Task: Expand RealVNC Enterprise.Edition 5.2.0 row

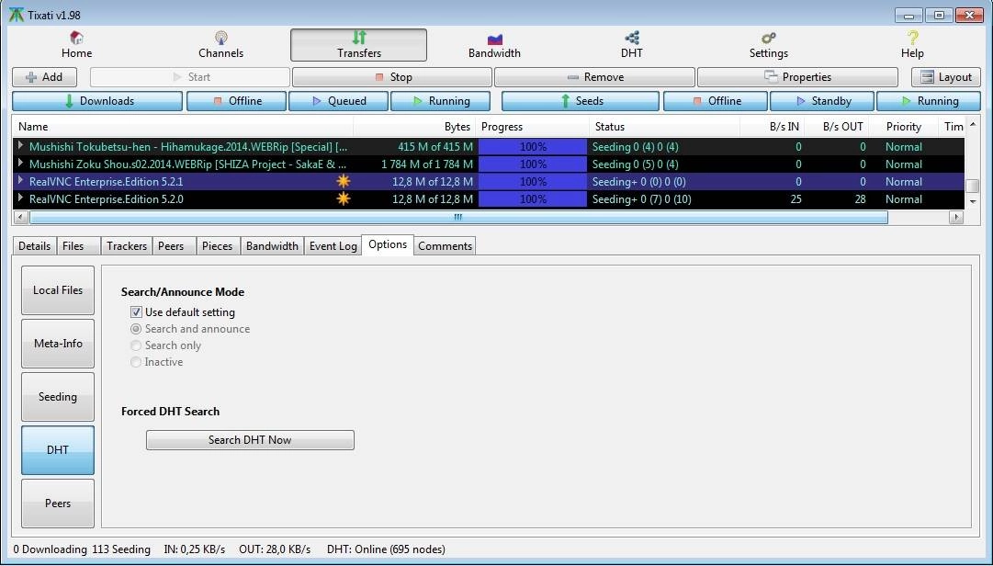Action: click(21, 198)
